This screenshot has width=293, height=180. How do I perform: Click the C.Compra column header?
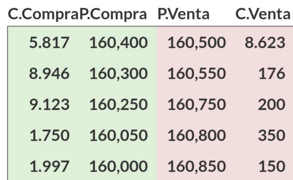pos(43,14)
